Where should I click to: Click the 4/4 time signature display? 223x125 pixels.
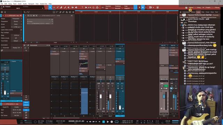(157, 121)
